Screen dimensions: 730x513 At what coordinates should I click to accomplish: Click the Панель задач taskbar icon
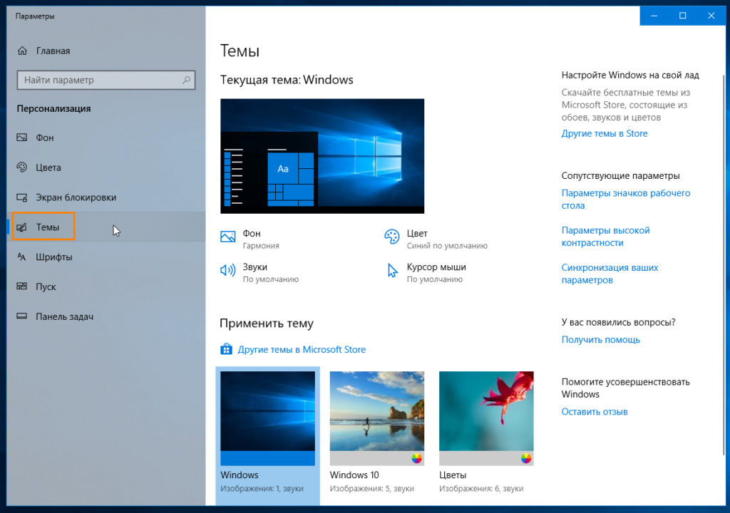[22, 317]
